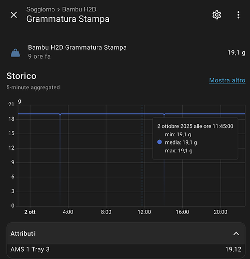
Task: Click the Grammatura Stampa dialog title
Action: (68, 19)
